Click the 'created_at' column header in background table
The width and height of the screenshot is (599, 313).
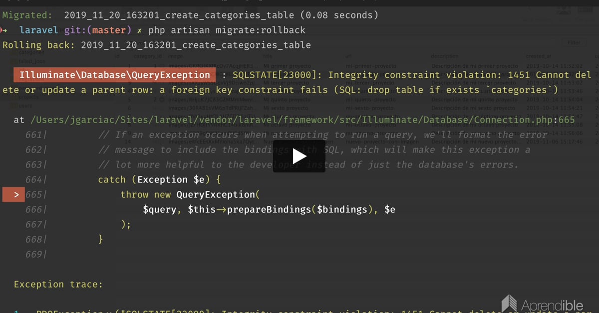[x=539, y=56]
